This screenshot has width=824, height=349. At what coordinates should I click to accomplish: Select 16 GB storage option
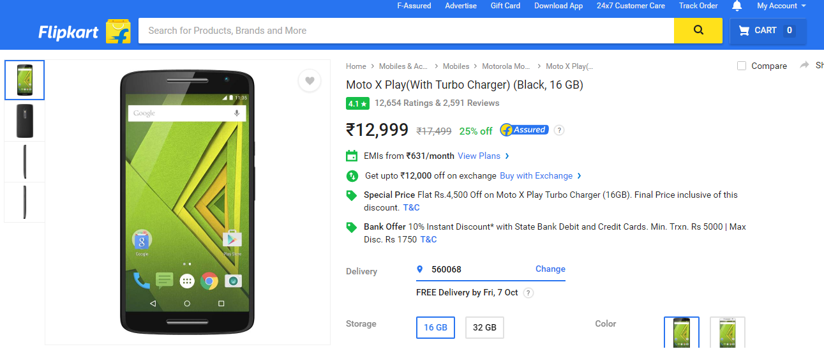pos(436,327)
